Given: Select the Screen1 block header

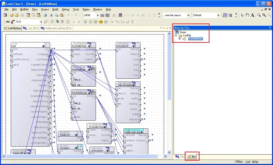Looking at the screenshot, I should tap(70, 147).
